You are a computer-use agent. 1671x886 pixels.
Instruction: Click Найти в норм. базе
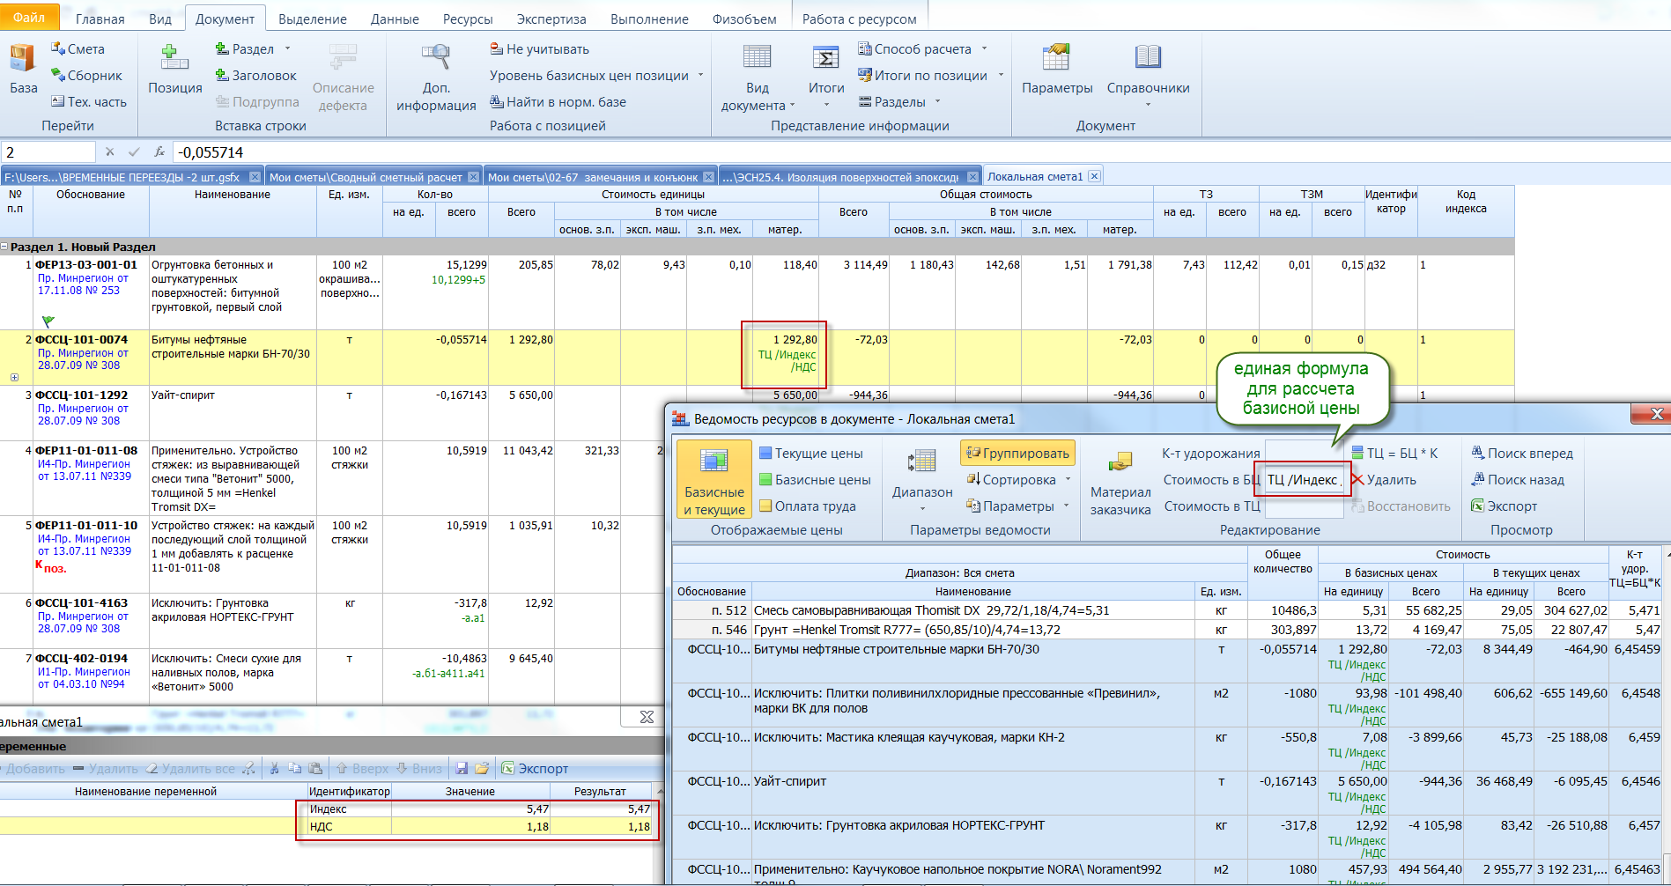[558, 102]
